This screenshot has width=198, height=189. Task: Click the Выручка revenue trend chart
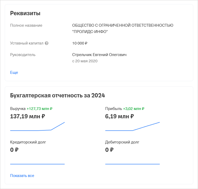37,127
